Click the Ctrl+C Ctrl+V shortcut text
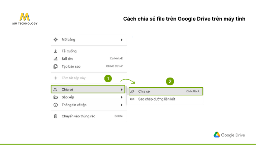The image size is (256, 145). click(114, 66)
